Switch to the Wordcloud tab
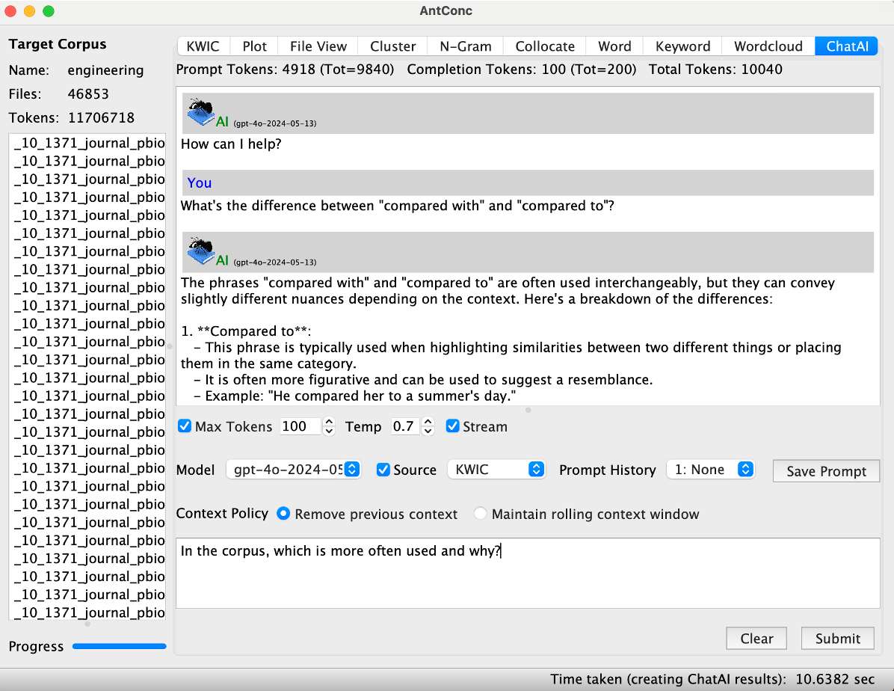The width and height of the screenshot is (894, 691). 768,46
